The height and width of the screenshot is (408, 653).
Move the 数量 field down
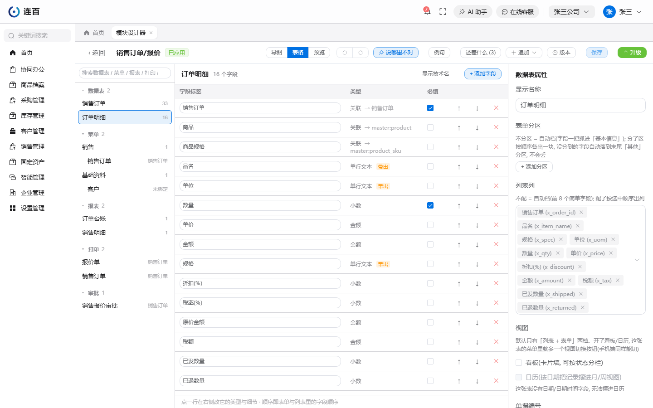pos(477,206)
